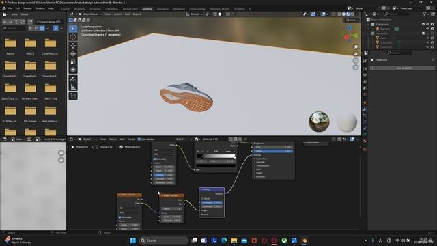Open the Material properties tab icon
This screenshot has width=437, height=246.
(x=365, y=141)
